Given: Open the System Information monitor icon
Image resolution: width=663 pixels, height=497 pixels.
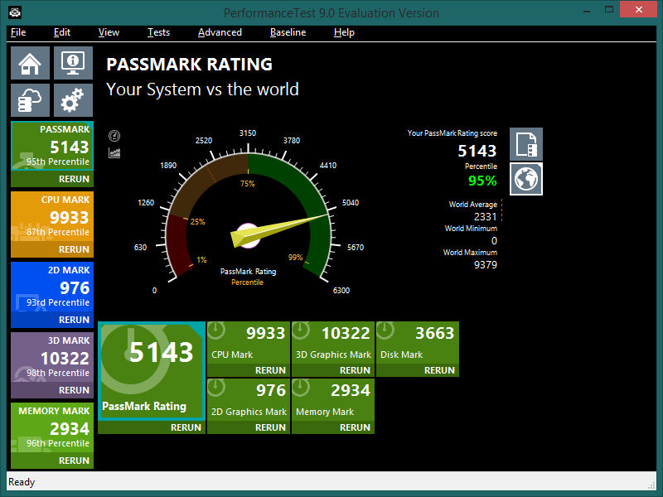Looking at the screenshot, I should (x=73, y=63).
